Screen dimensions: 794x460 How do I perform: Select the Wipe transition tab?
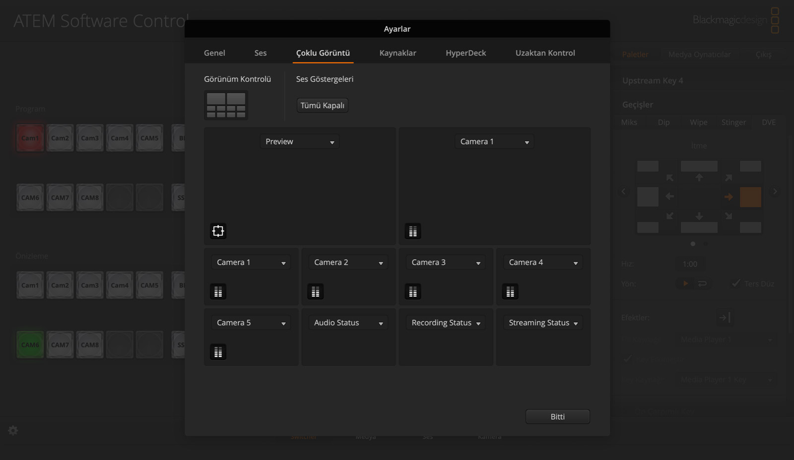tap(699, 122)
